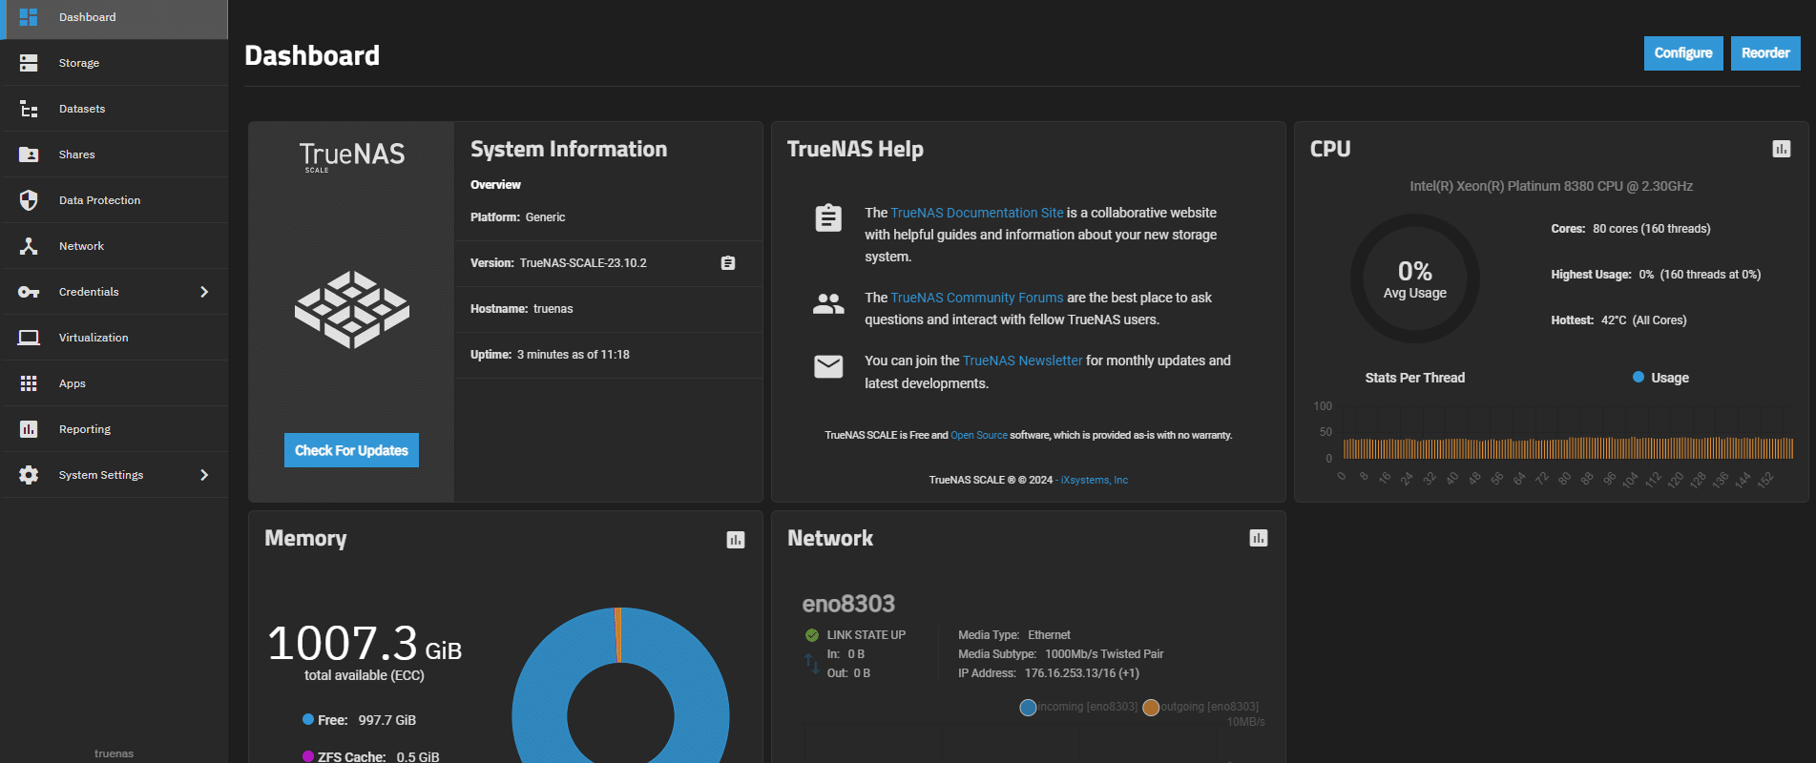Click the orange outgoing [eno8303] legend circle
1816x763 pixels.
pos(1151,708)
